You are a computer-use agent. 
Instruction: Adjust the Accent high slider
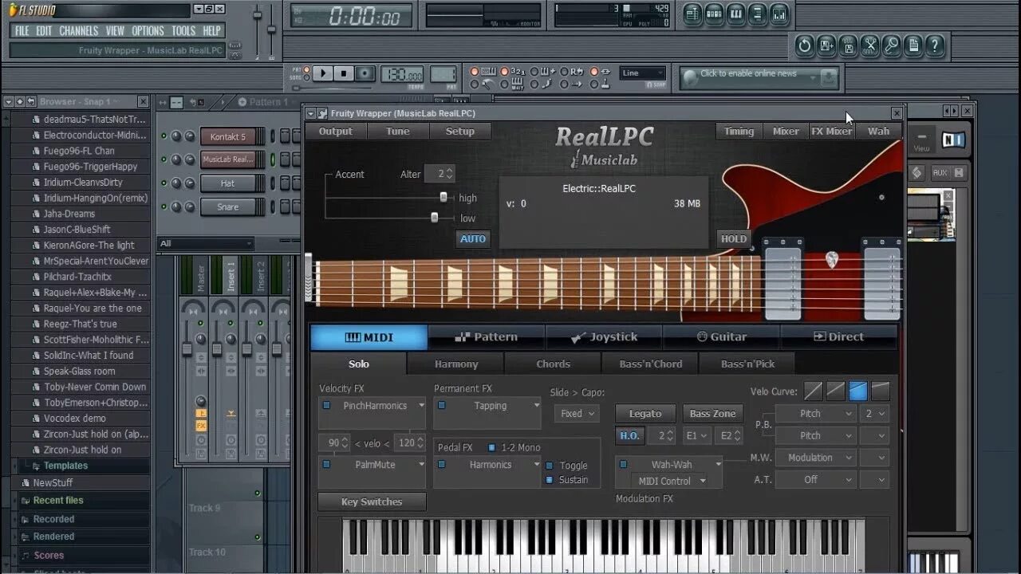point(443,197)
